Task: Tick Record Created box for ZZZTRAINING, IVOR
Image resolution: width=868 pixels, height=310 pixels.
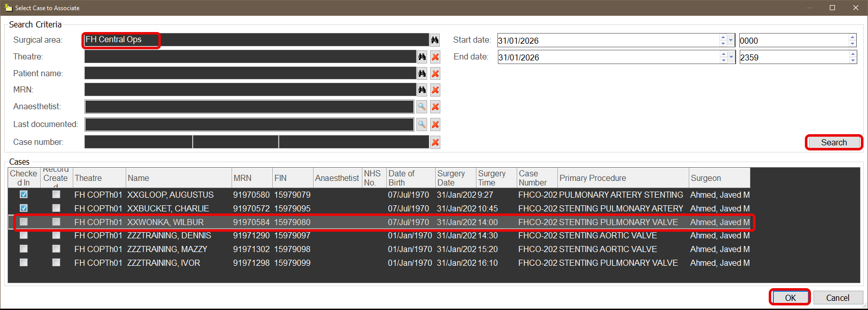Action: point(56,263)
